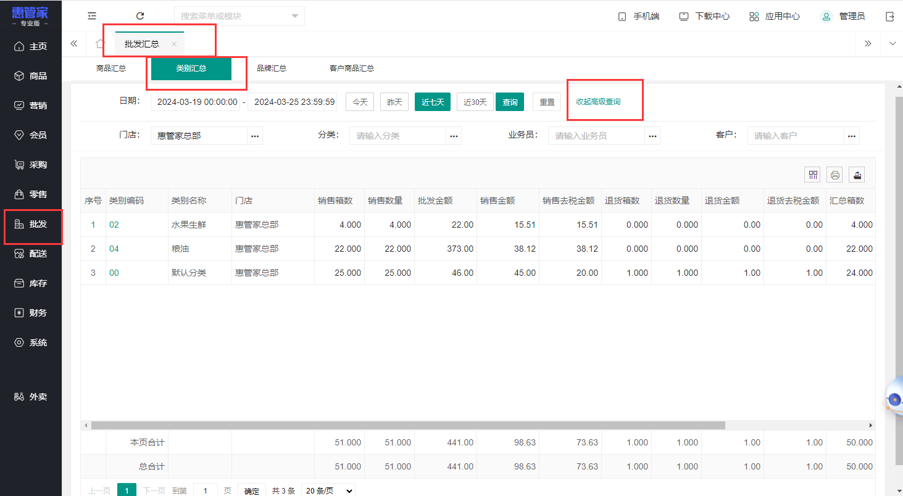Open the 营销 sidebar module
This screenshot has height=496, width=903.
coord(31,105)
